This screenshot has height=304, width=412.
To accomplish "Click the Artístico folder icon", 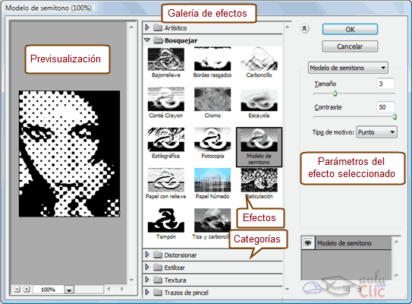I will pos(158,27).
